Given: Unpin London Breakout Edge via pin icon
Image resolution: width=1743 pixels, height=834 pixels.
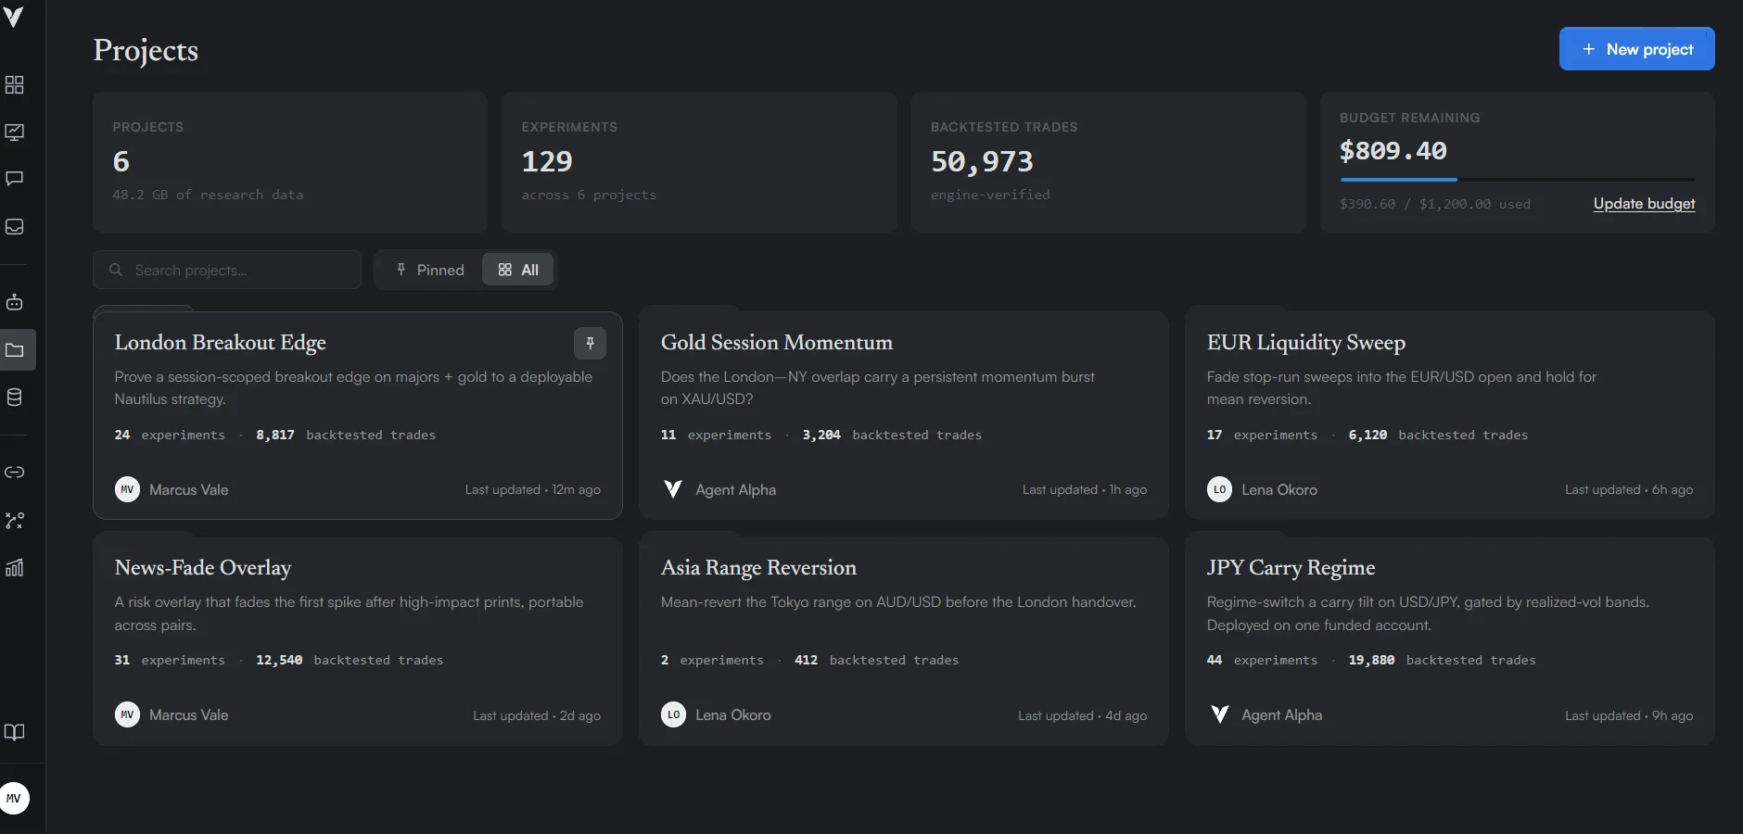Looking at the screenshot, I should pyautogui.click(x=590, y=343).
